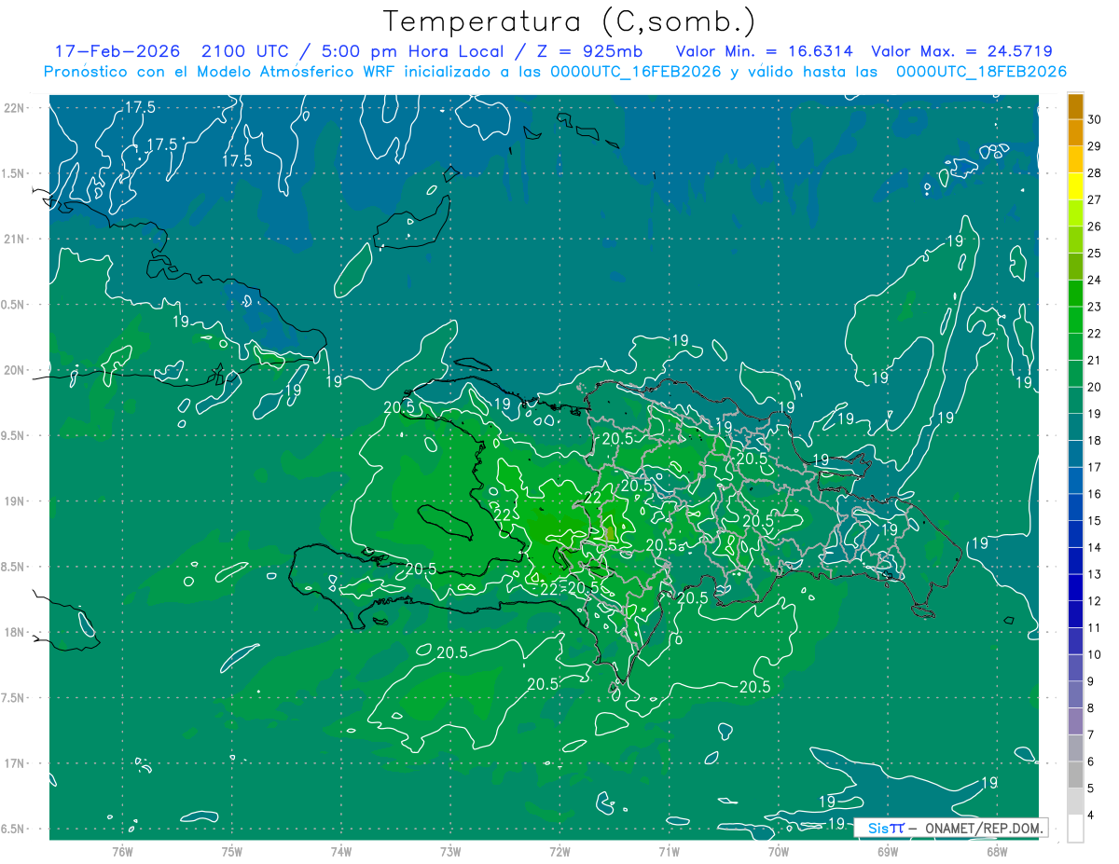Pick the dark orange swatch between 29 and 30
Viewport: 1119px width, 864px height.
coord(1075,133)
